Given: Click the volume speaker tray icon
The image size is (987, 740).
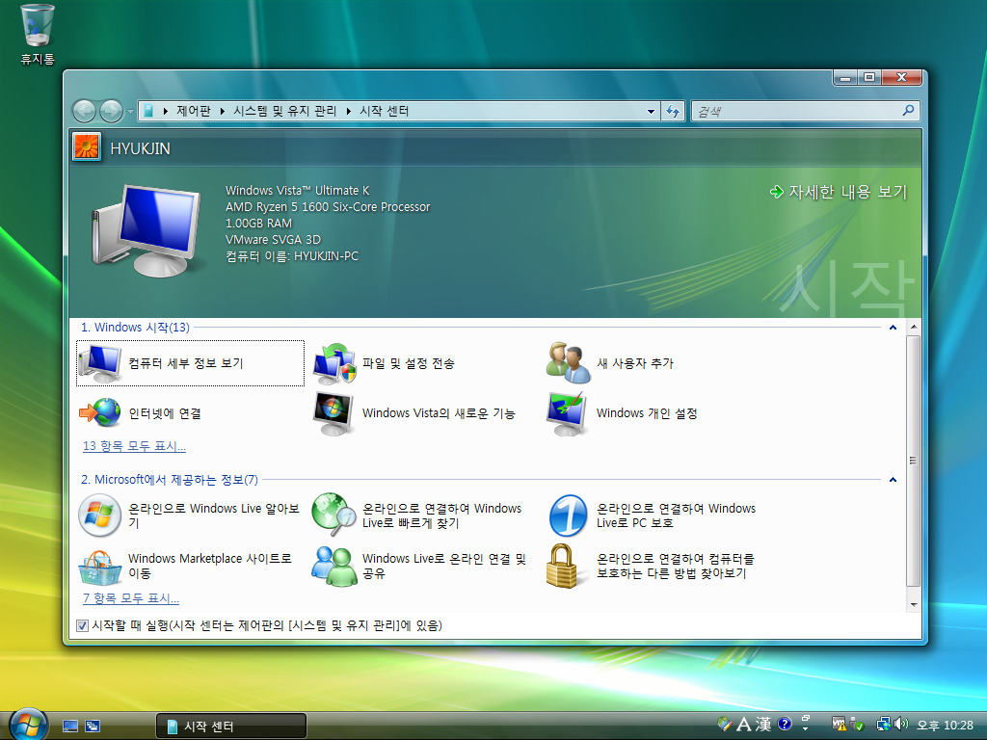Looking at the screenshot, I should click(901, 725).
